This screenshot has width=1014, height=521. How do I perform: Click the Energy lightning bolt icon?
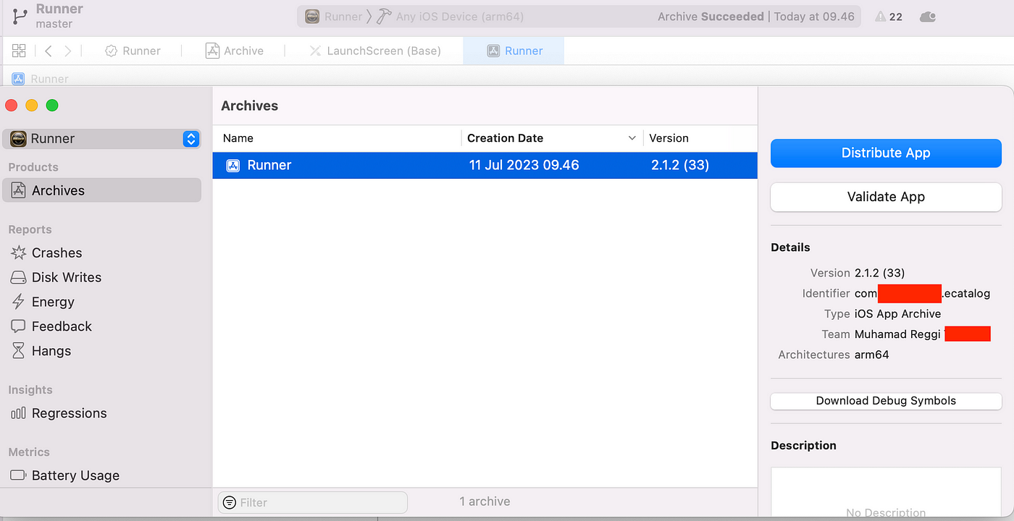(18, 302)
